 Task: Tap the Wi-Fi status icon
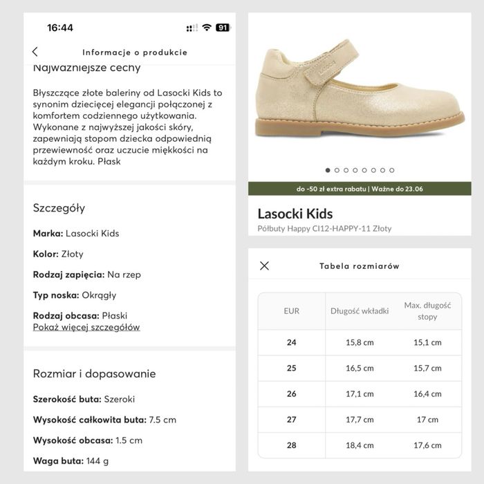pos(207,28)
